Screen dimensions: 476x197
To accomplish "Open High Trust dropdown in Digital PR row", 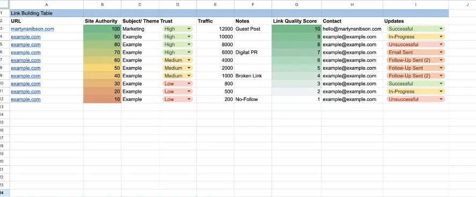I will pos(178,53).
